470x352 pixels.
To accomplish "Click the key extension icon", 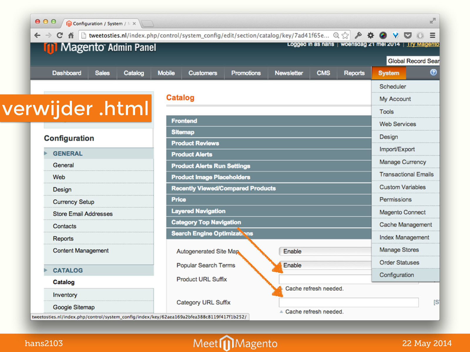I will point(358,35).
